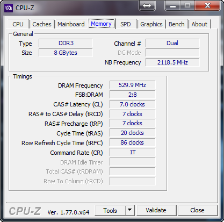Click the empty DC Mode field
Viewport: 224px width, 222px height.
point(172,53)
